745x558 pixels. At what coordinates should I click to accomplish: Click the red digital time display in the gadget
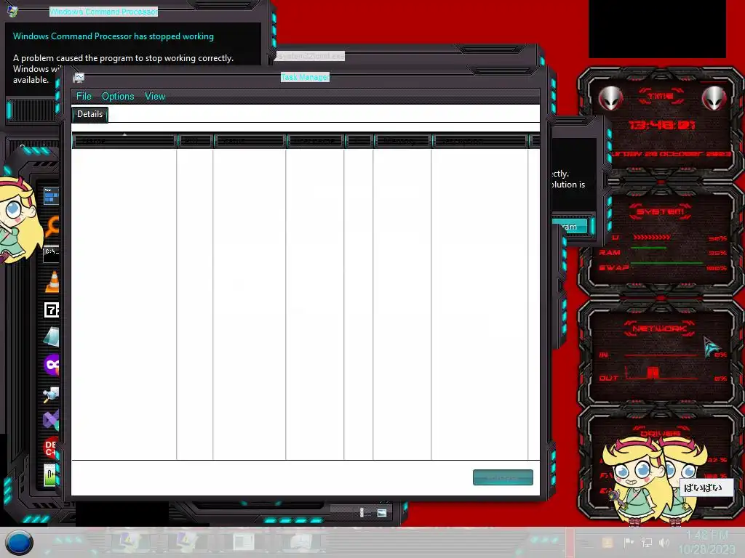point(662,125)
